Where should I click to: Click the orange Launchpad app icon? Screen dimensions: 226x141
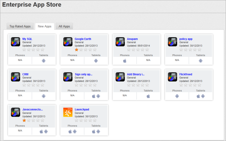[x=68, y=112]
